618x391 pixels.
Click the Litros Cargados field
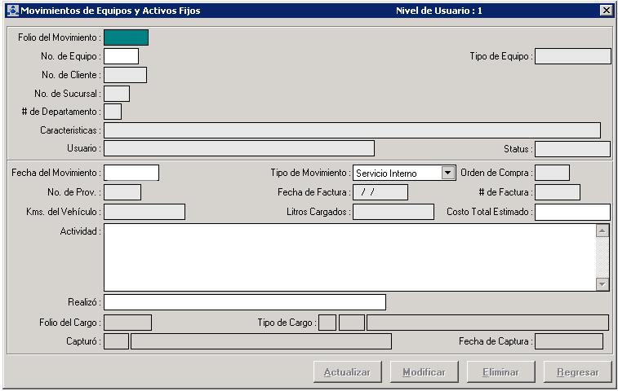[x=393, y=212]
